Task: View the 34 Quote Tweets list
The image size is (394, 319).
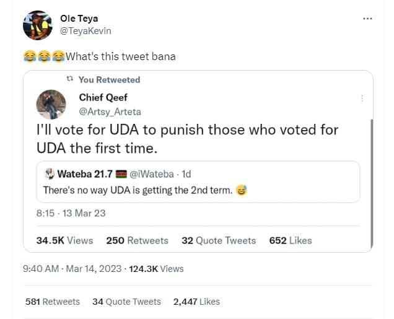Action: coord(126,302)
